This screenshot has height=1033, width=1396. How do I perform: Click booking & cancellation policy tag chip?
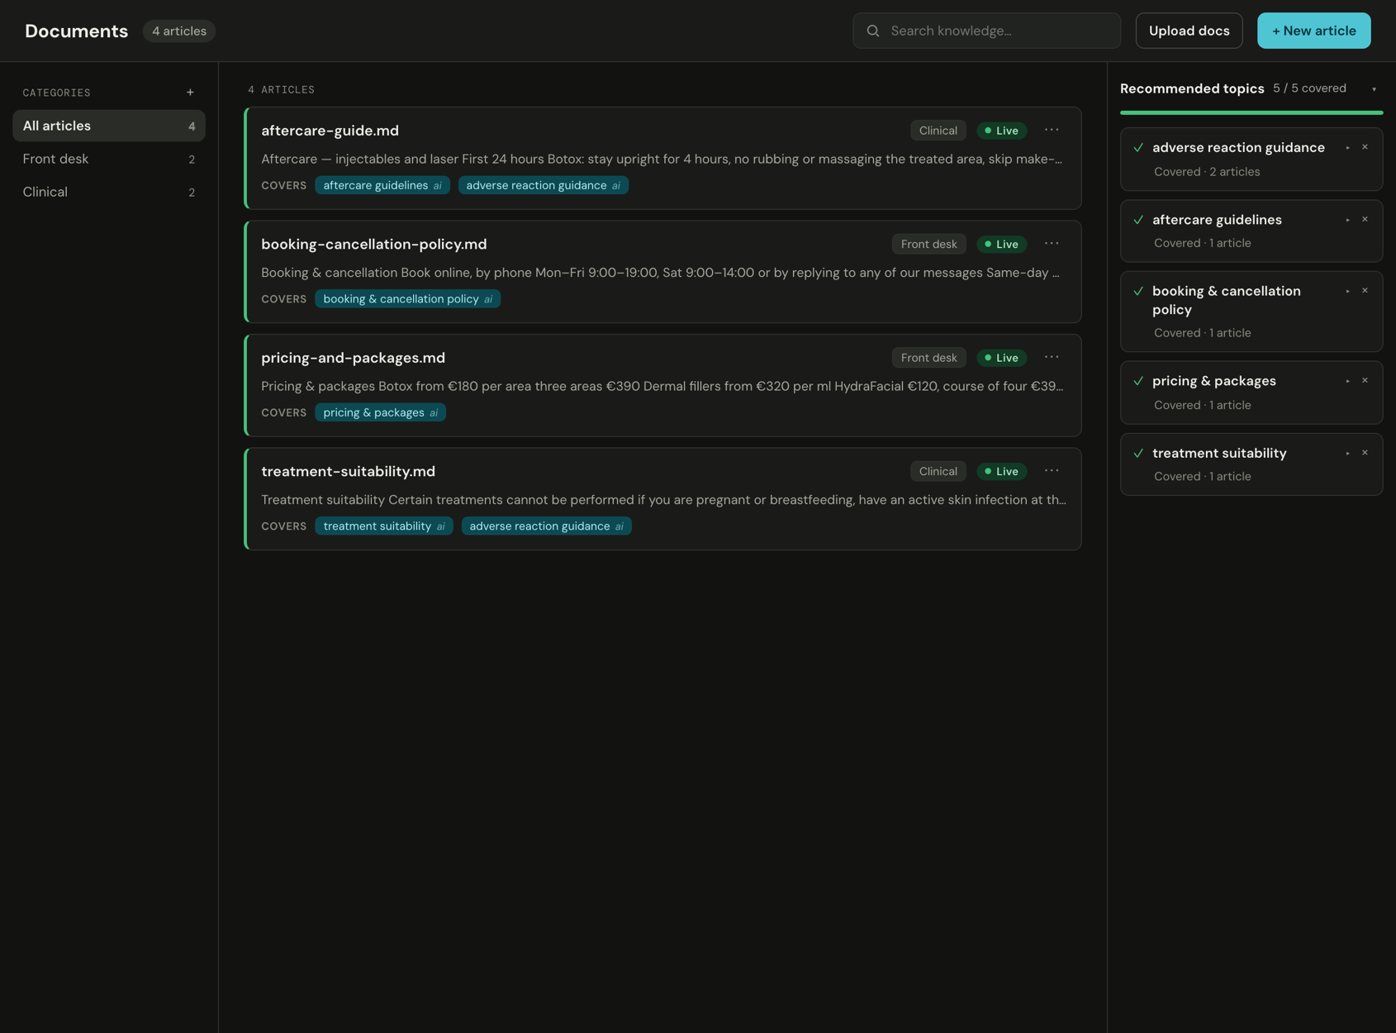click(407, 299)
